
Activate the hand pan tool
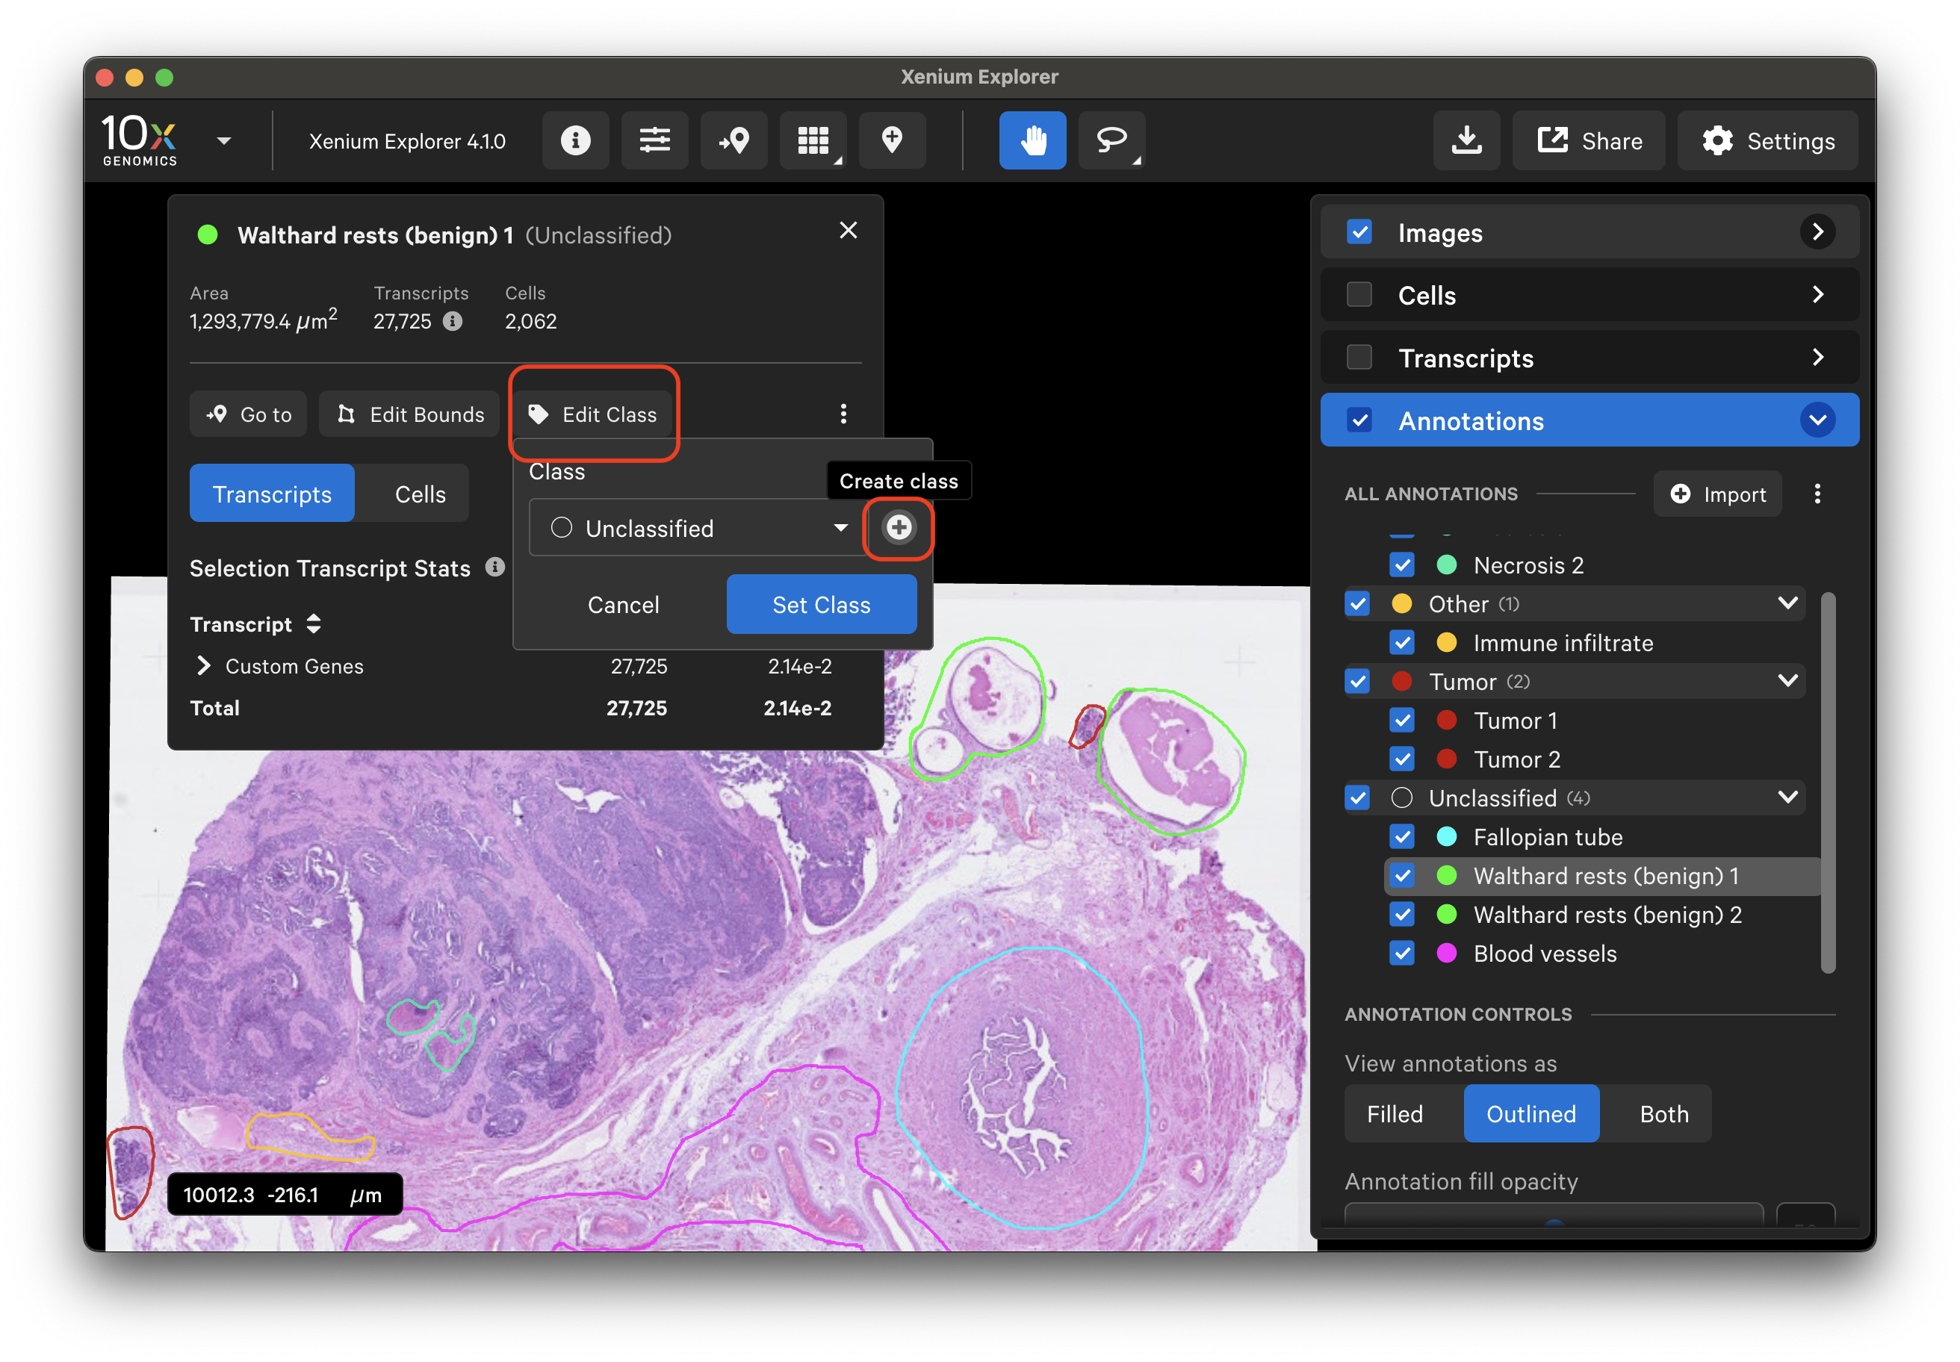(x=1033, y=141)
